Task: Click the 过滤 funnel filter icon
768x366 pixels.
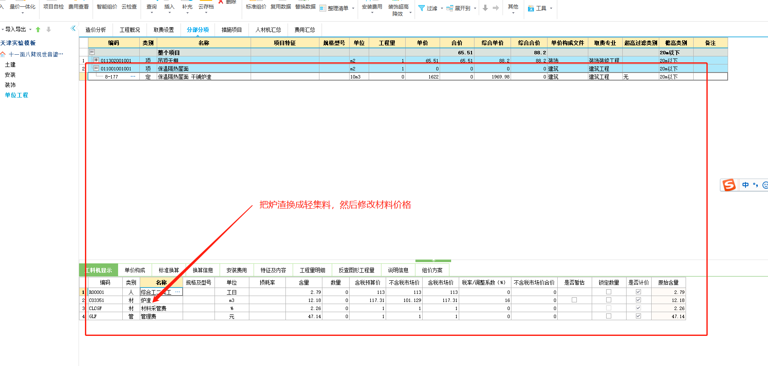Action: (421, 8)
